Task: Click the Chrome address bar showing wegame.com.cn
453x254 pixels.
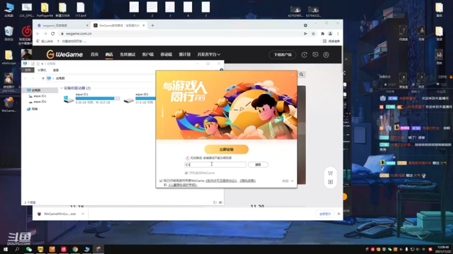Action: [x=181, y=34]
